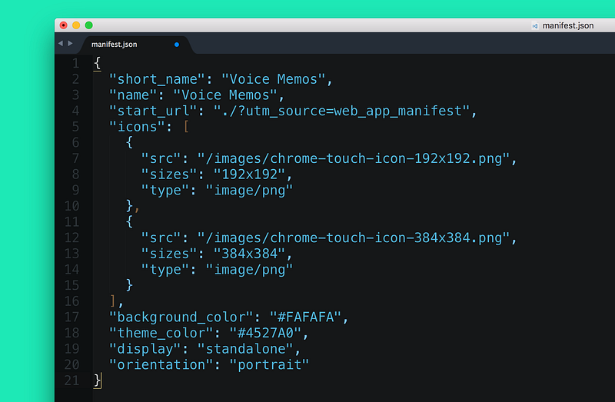Click the "src" key on line 12
The width and height of the screenshot is (615, 402).
tap(161, 238)
